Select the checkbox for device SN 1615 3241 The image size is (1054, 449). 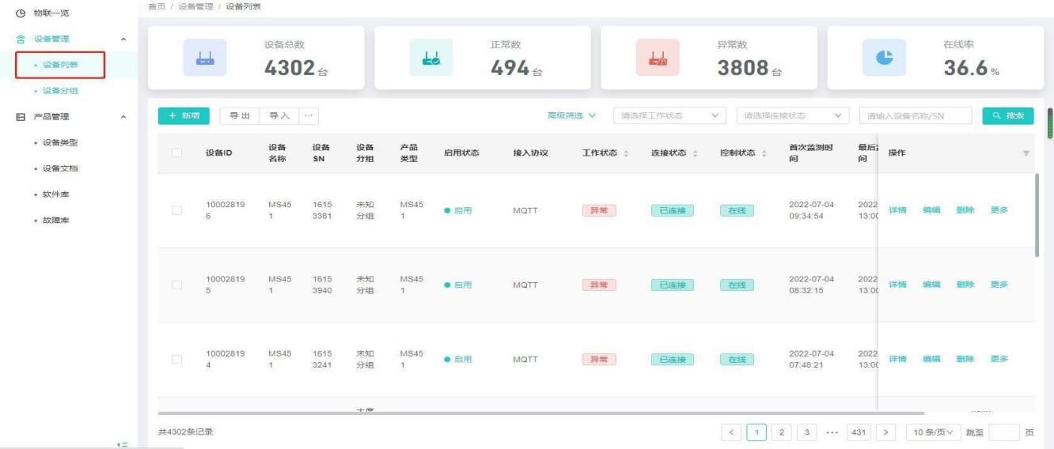pos(176,359)
